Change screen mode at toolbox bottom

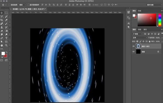(6, 60)
